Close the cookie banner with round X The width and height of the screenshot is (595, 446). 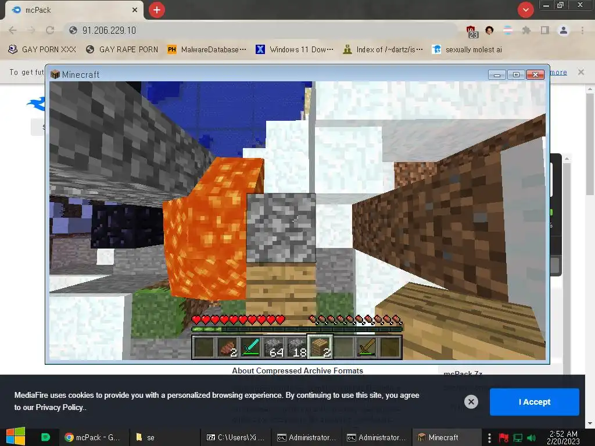click(471, 402)
